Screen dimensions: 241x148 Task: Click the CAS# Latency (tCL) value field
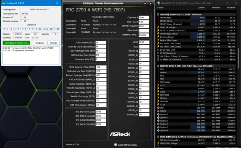pyautogui.click(x=101, y=43)
